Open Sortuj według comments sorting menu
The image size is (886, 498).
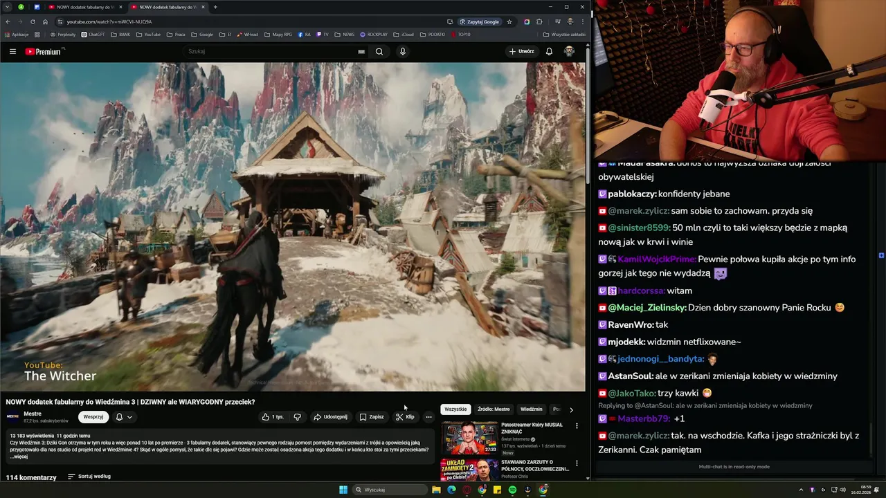tap(89, 477)
